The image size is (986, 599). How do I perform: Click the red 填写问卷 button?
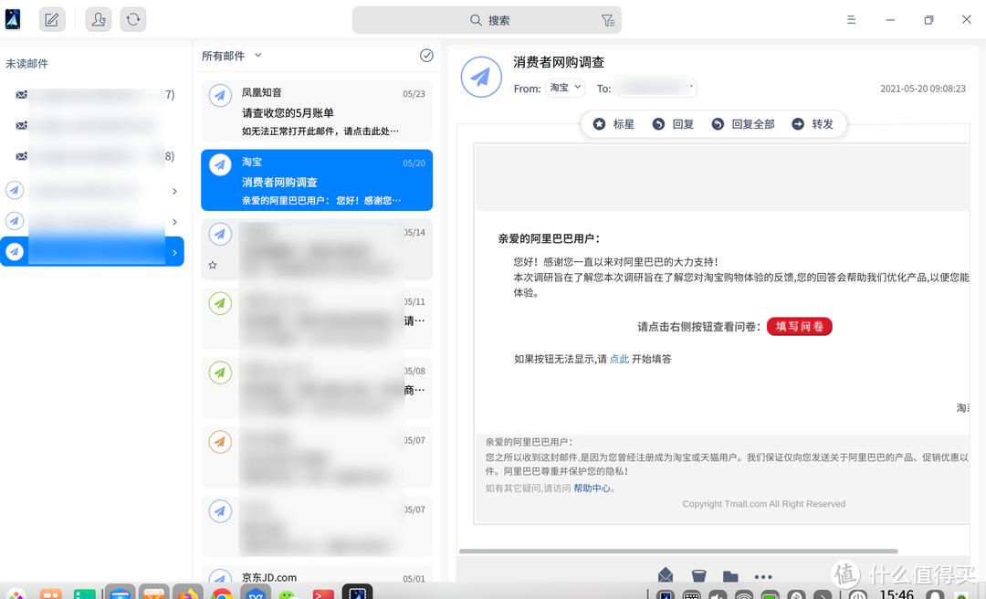798,326
